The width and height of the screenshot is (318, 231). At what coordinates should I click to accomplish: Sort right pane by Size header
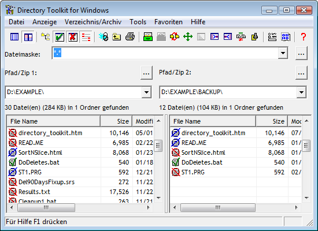tap(272, 121)
